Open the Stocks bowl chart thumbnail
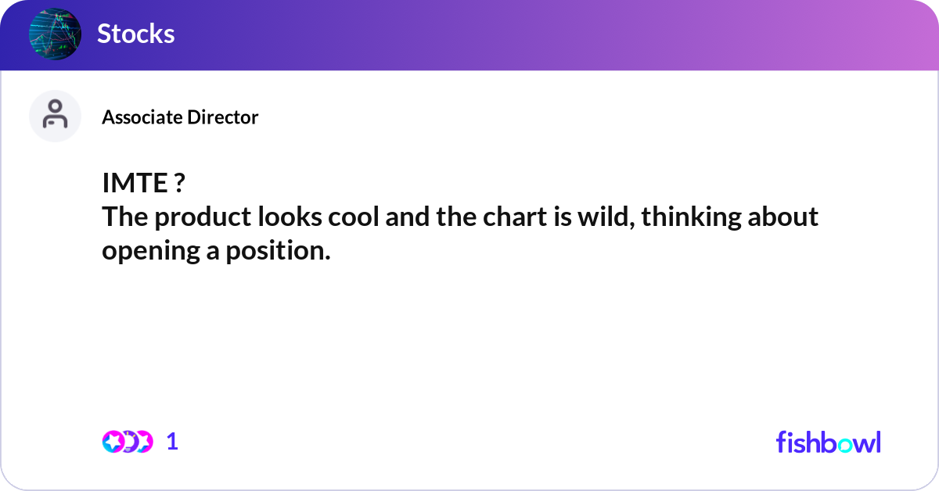The image size is (939, 491). click(55, 34)
